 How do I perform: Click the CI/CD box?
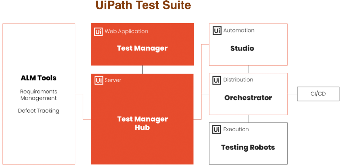click(x=318, y=94)
